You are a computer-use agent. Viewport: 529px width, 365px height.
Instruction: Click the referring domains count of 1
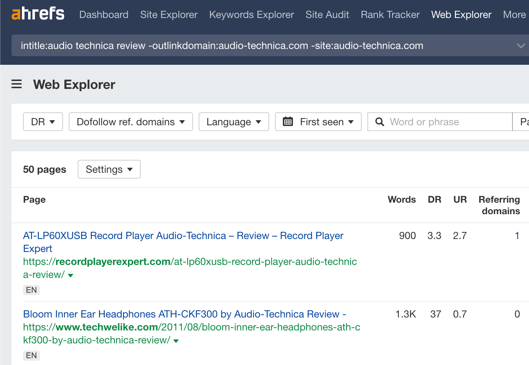[517, 235]
